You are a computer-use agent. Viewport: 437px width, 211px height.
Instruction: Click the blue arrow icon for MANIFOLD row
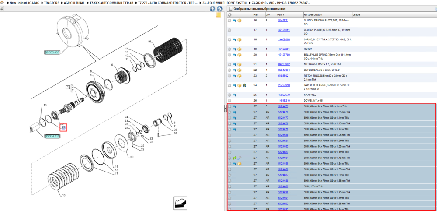pos(234,95)
